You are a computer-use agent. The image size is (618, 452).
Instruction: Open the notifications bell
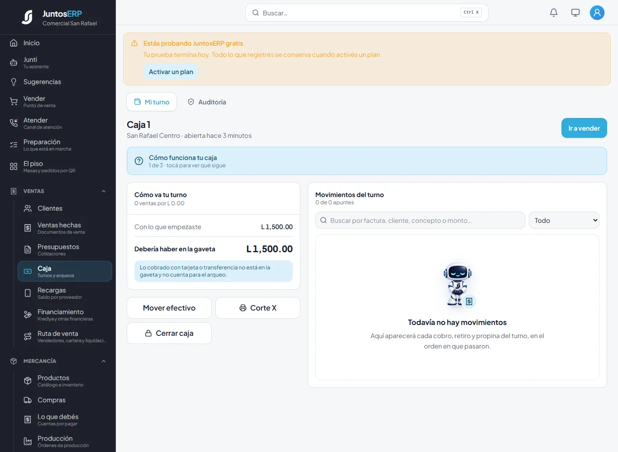[554, 13]
